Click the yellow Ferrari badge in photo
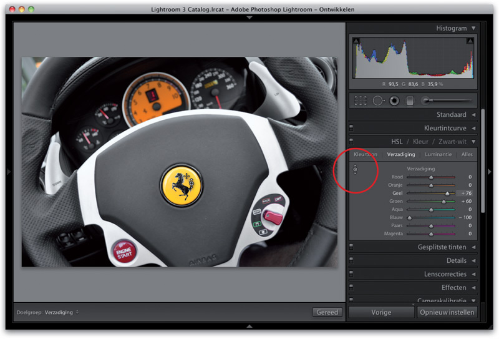This screenshot has height=339, width=499. point(182,185)
